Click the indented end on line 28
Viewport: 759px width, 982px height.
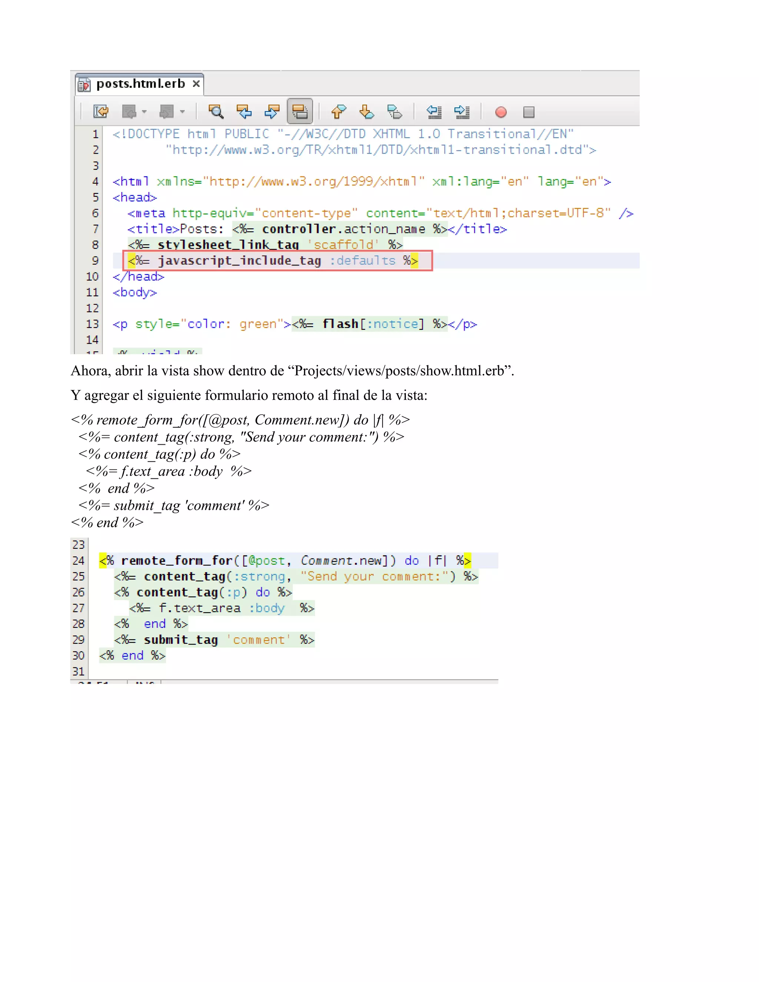click(151, 624)
